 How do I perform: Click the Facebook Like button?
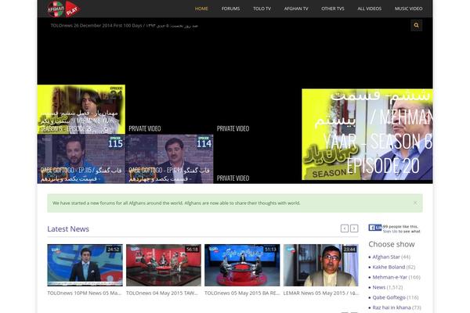point(375,228)
